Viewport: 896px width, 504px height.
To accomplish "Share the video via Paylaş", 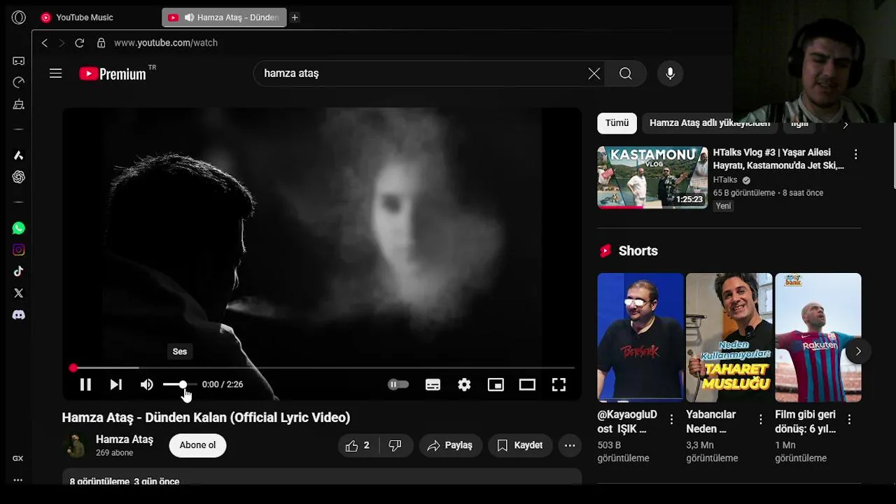I will (450, 445).
